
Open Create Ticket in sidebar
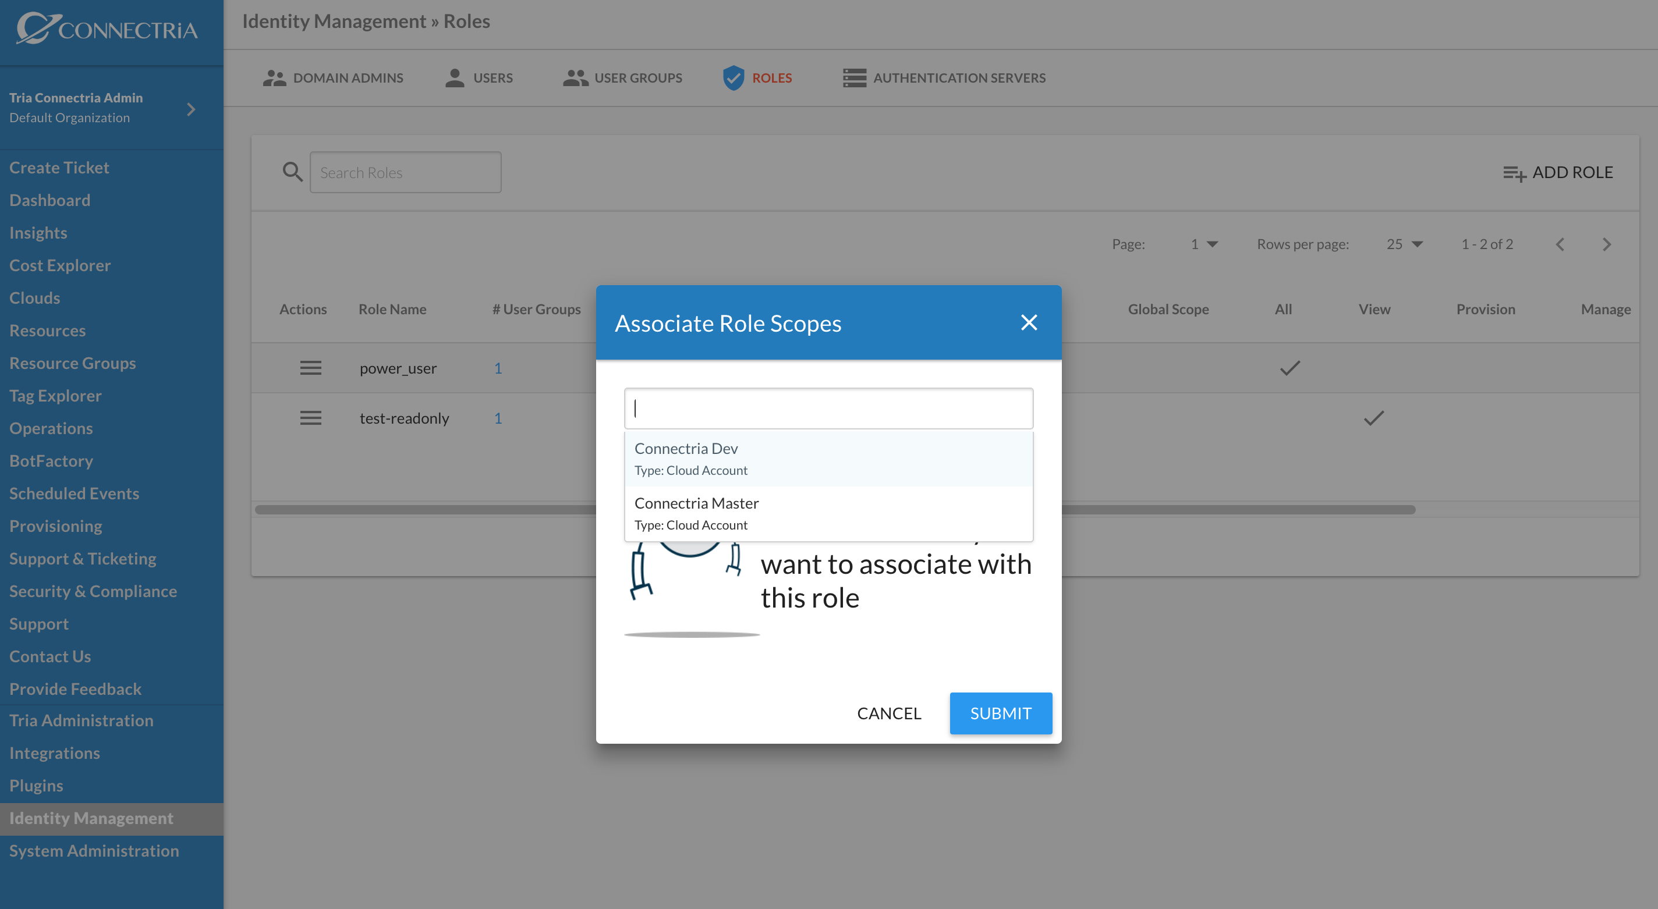coord(59,167)
